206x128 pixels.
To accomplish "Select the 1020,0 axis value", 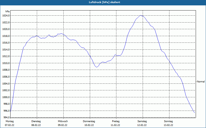I will 6,29.
